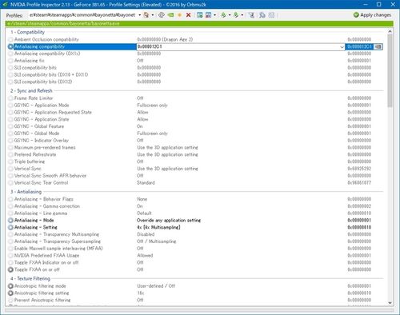Open the export profiles dropdown arrow
400x315 pixels.
[x=230, y=15]
